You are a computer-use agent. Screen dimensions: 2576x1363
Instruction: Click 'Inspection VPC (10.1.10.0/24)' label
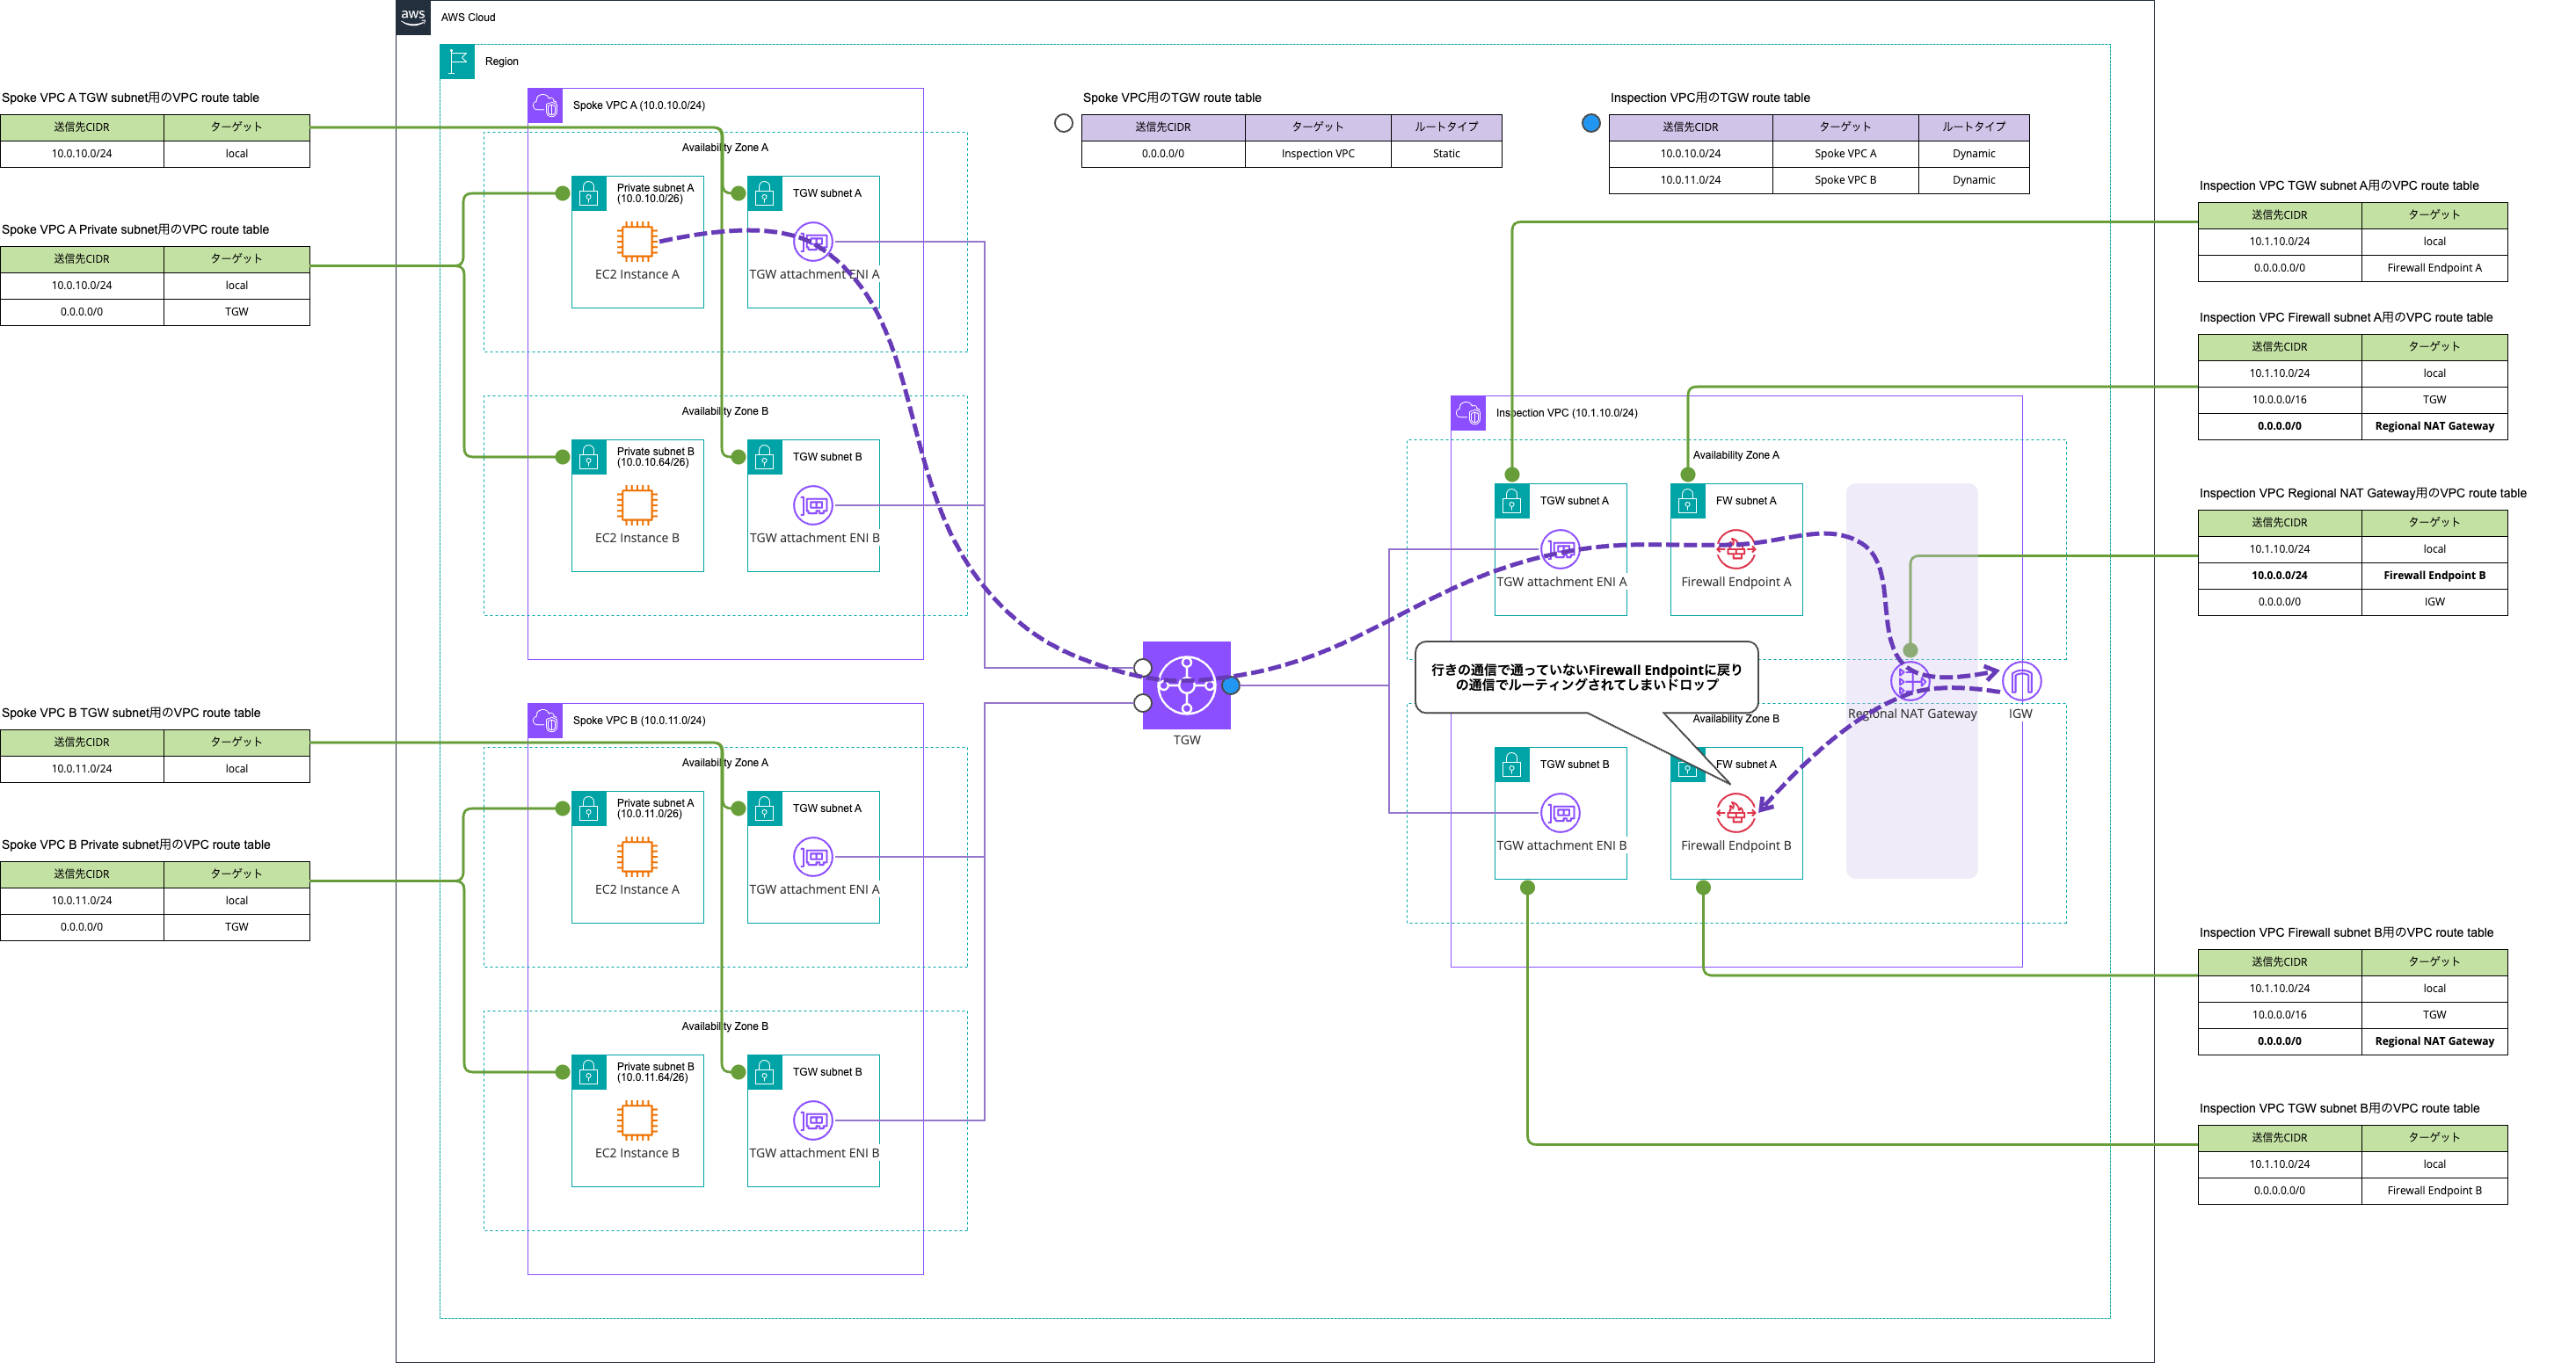coord(1566,413)
